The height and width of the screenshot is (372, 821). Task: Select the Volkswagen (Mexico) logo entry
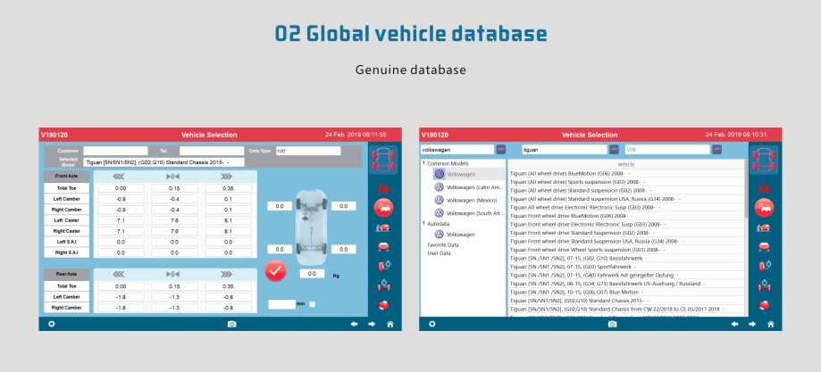click(439, 201)
